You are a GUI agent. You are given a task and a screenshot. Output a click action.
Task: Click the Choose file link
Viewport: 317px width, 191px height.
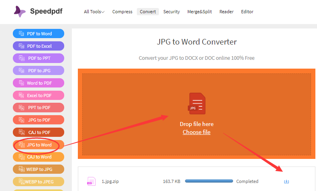[x=197, y=132]
